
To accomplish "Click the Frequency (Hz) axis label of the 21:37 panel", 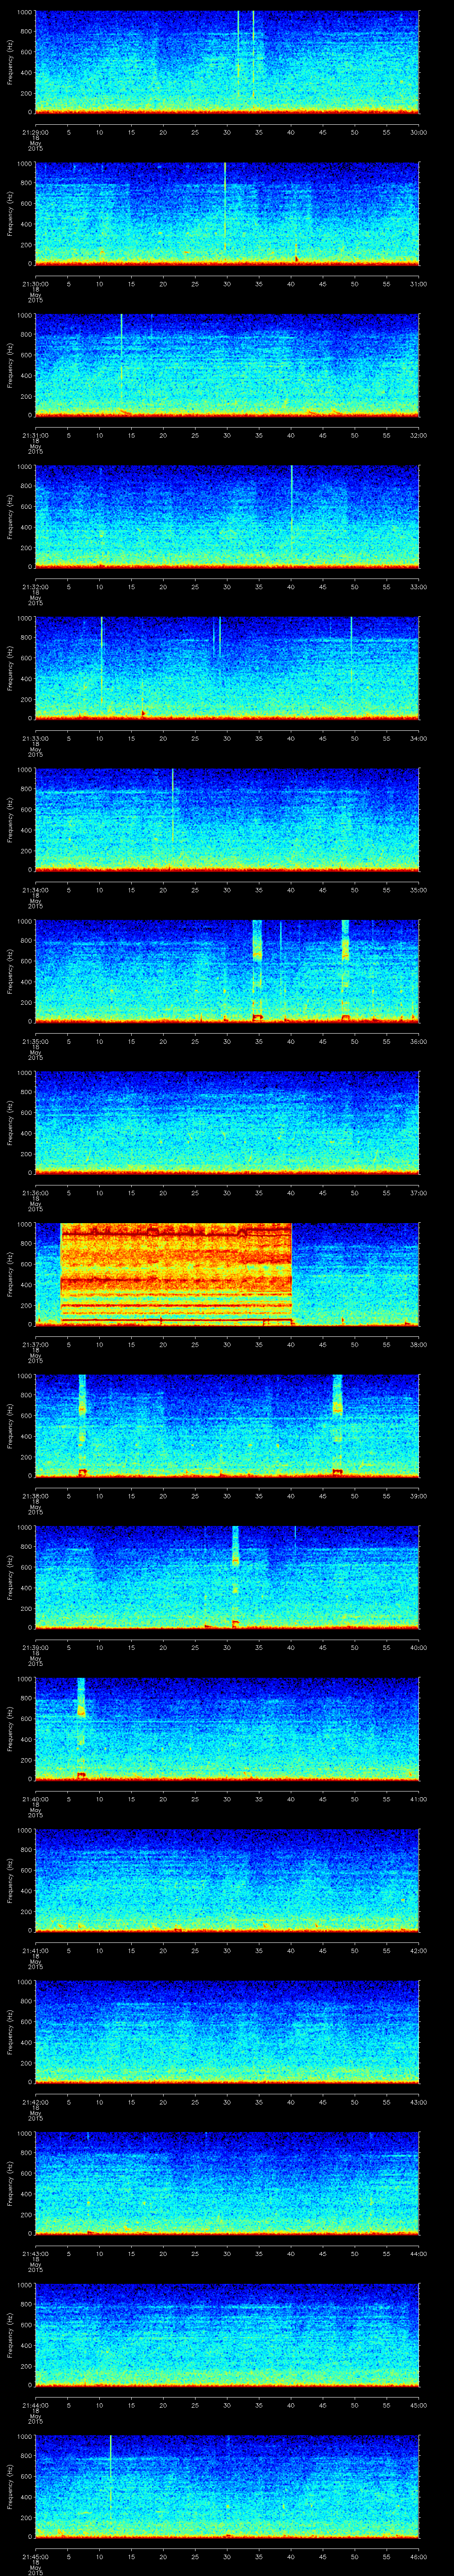I will 10,1273.
